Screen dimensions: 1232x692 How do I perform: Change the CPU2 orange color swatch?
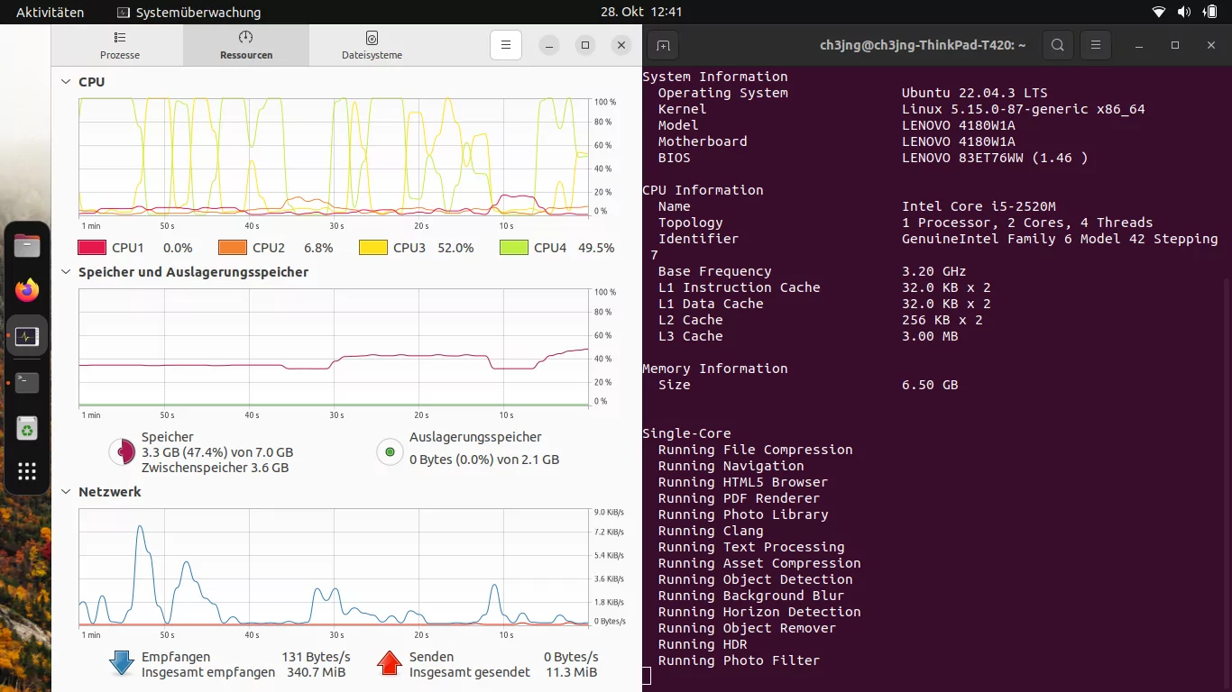[x=233, y=248]
